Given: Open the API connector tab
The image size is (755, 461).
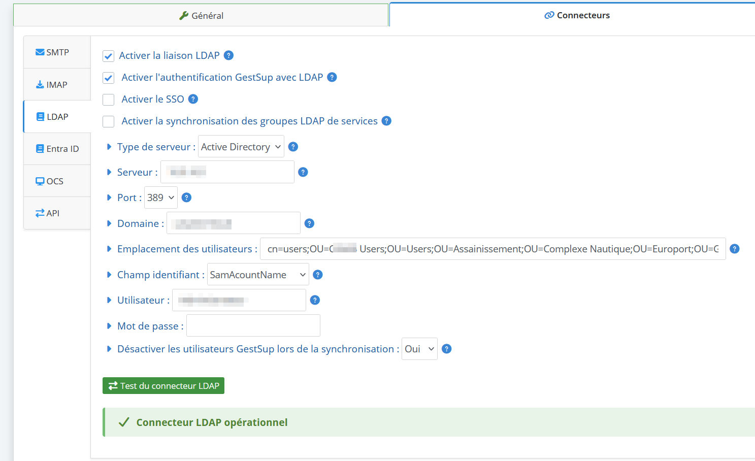Looking at the screenshot, I should (57, 213).
